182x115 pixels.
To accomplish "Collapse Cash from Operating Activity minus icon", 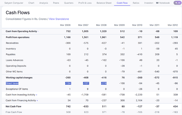I will [x=38, y=31].
